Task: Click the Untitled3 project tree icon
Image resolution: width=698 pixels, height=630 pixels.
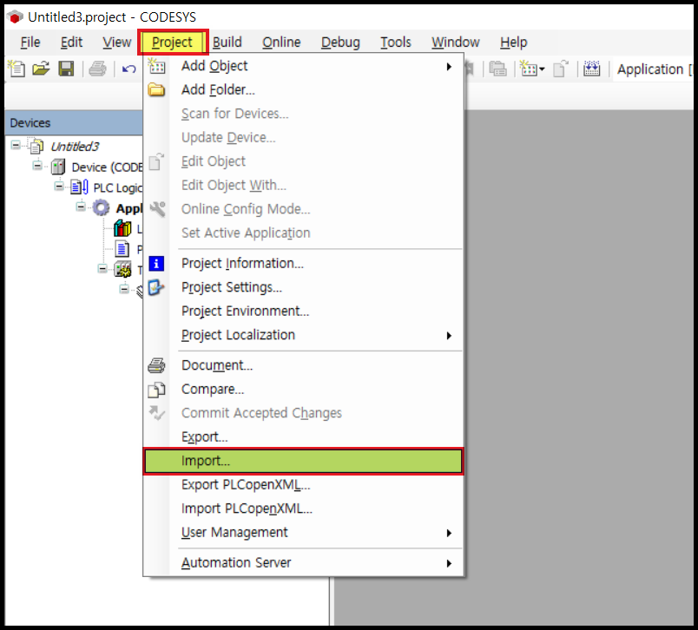Action: tap(36, 146)
